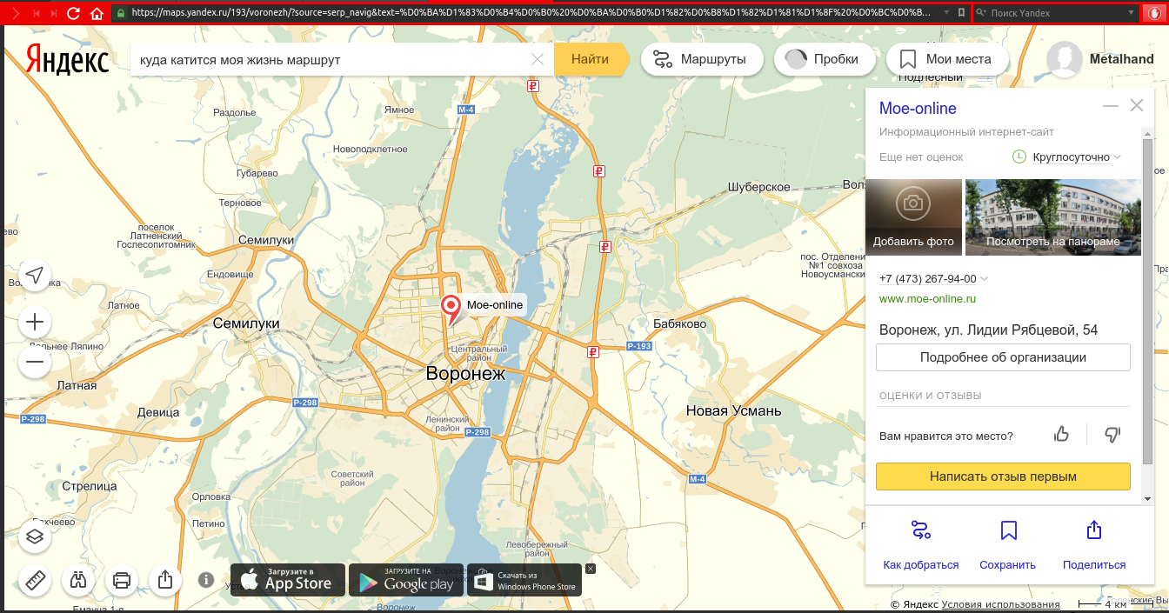Open www.moe-online.ru website link
Screen dimensions: 1169x613
(927, 299)
